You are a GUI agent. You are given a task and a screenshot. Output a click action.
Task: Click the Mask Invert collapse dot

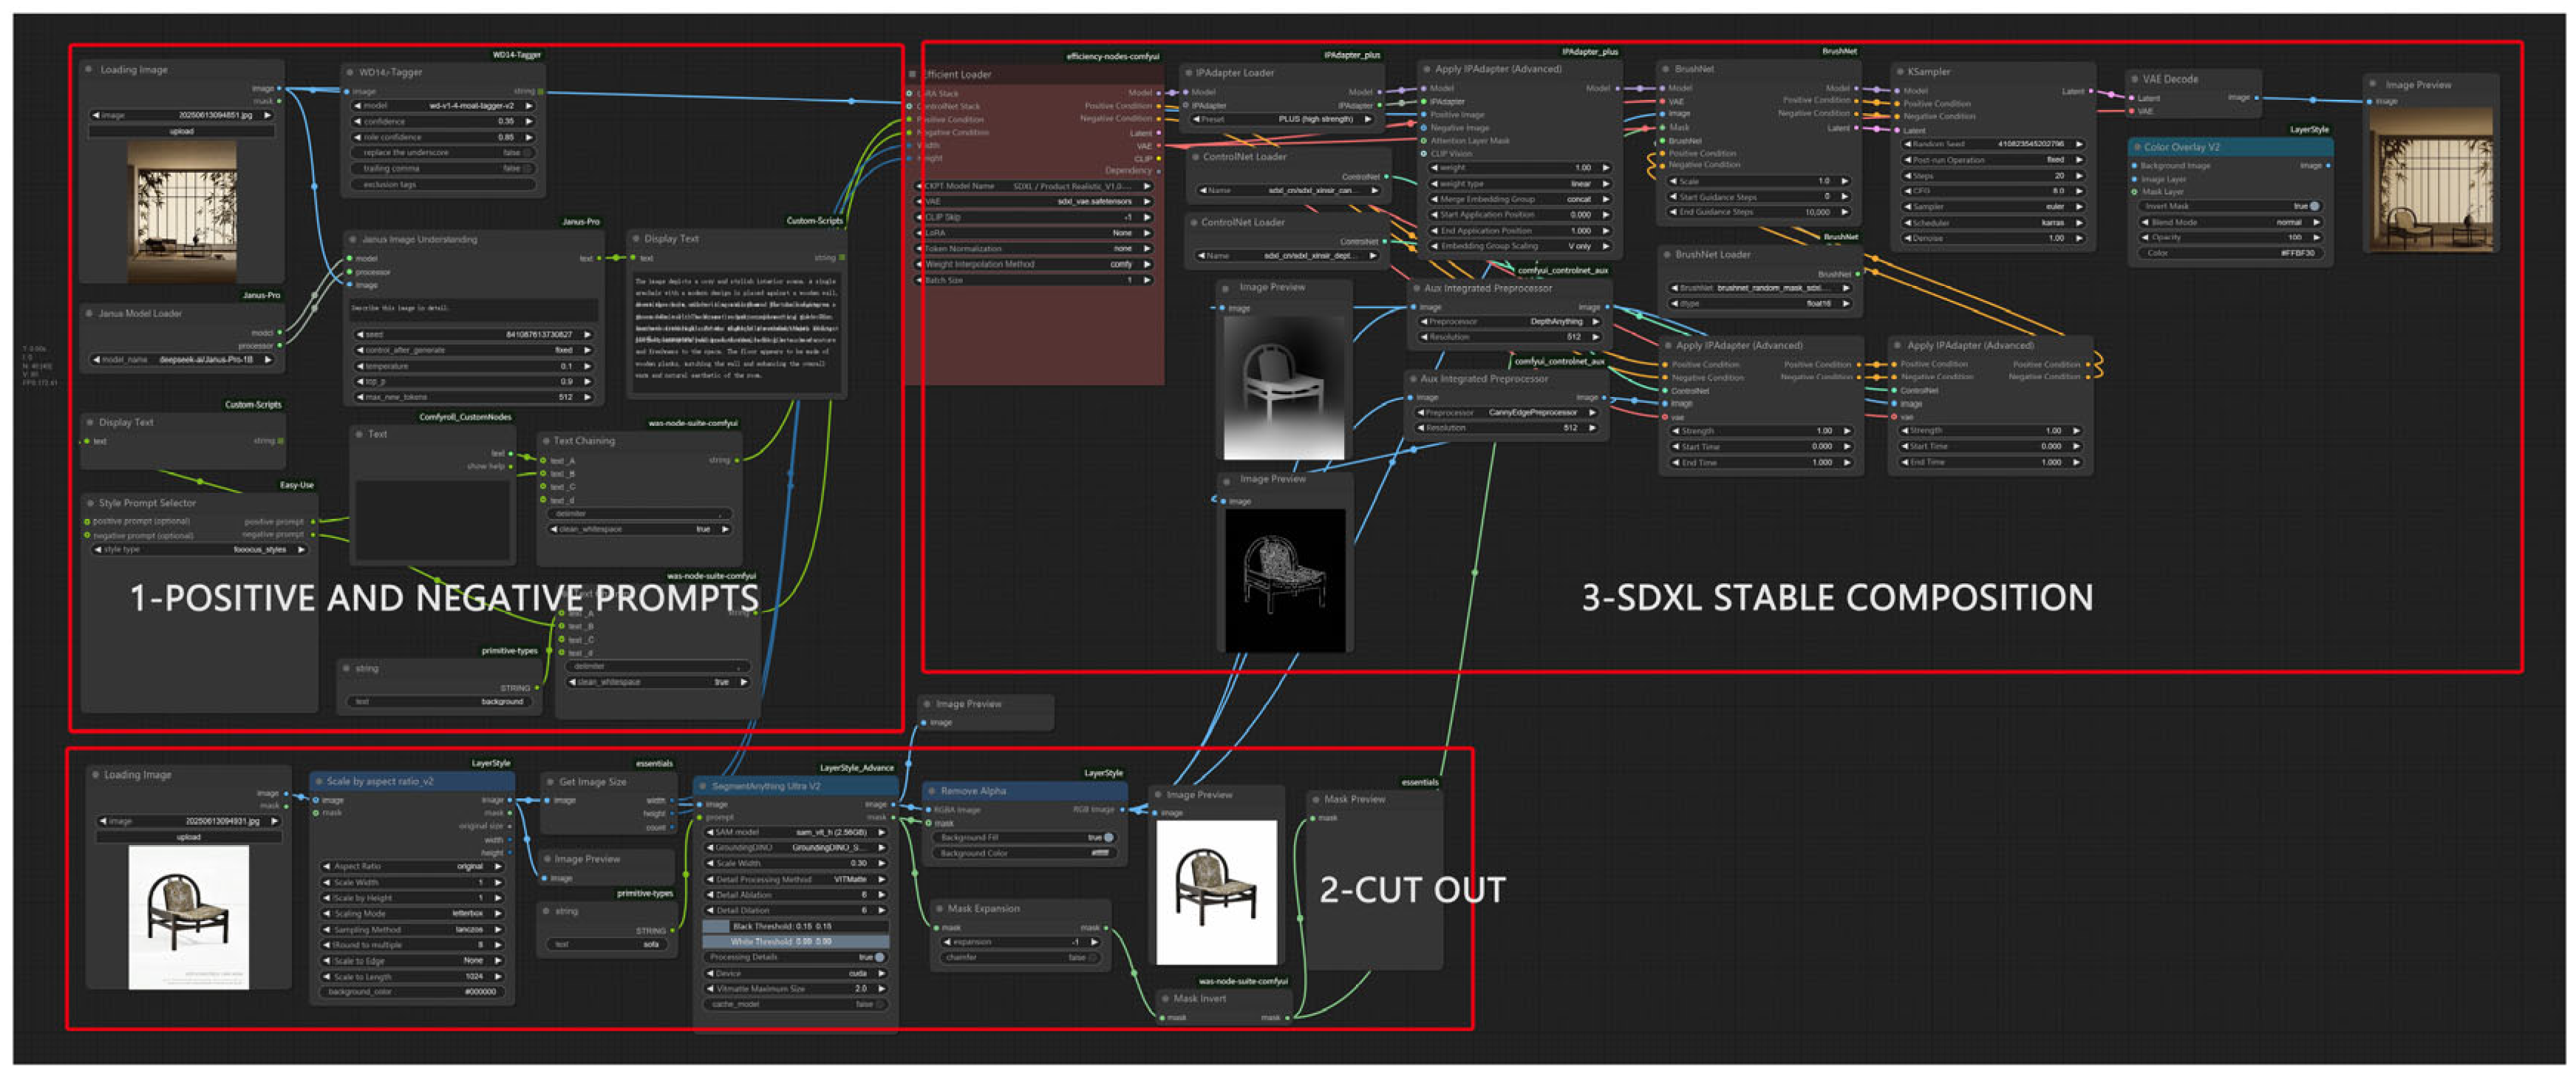pyautogui.click(x=1165, y=998)
